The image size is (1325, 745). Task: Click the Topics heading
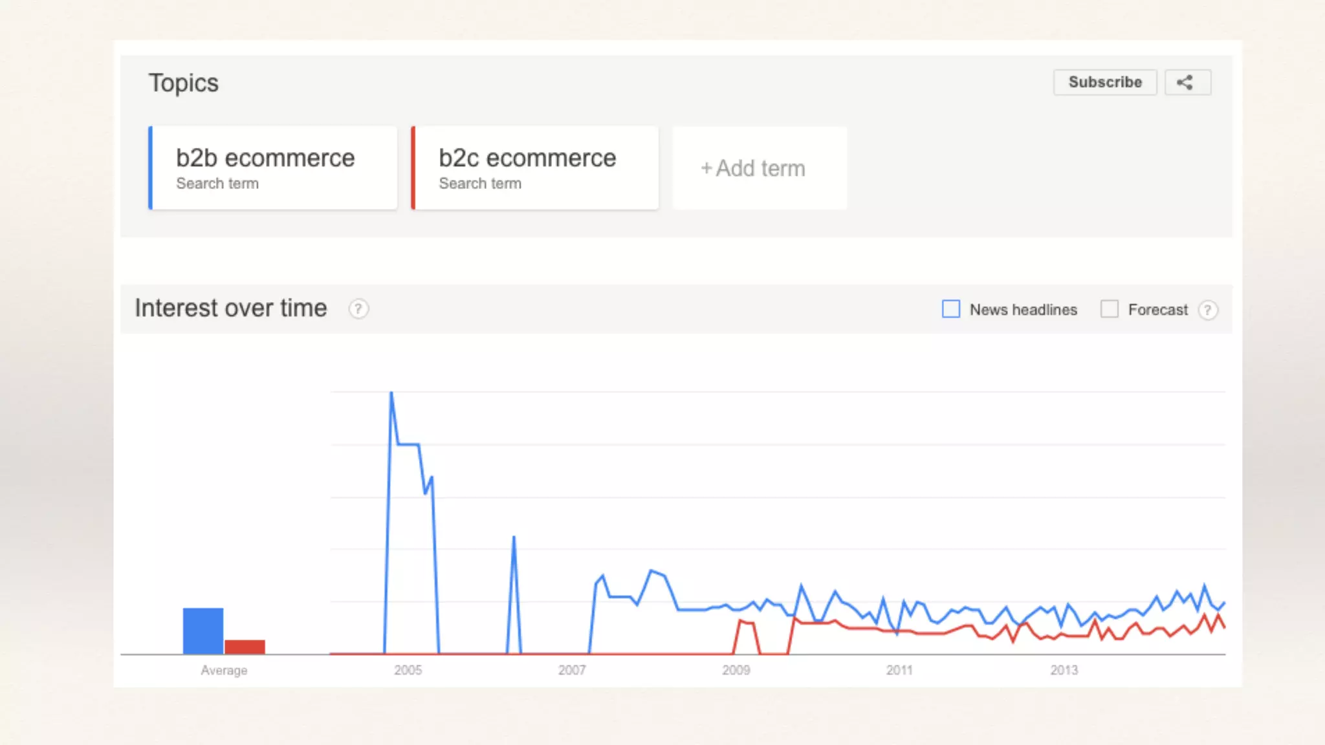point(184,83)
